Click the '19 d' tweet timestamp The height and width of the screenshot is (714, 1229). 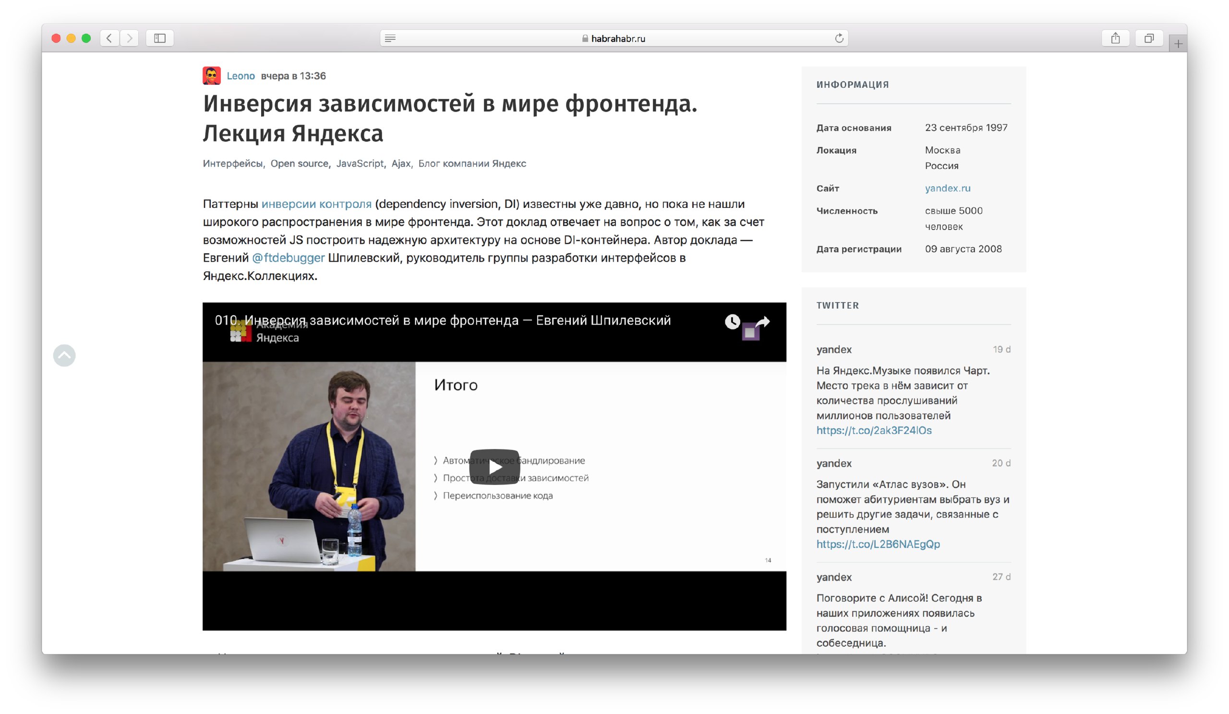click(x=1001, y=349)
